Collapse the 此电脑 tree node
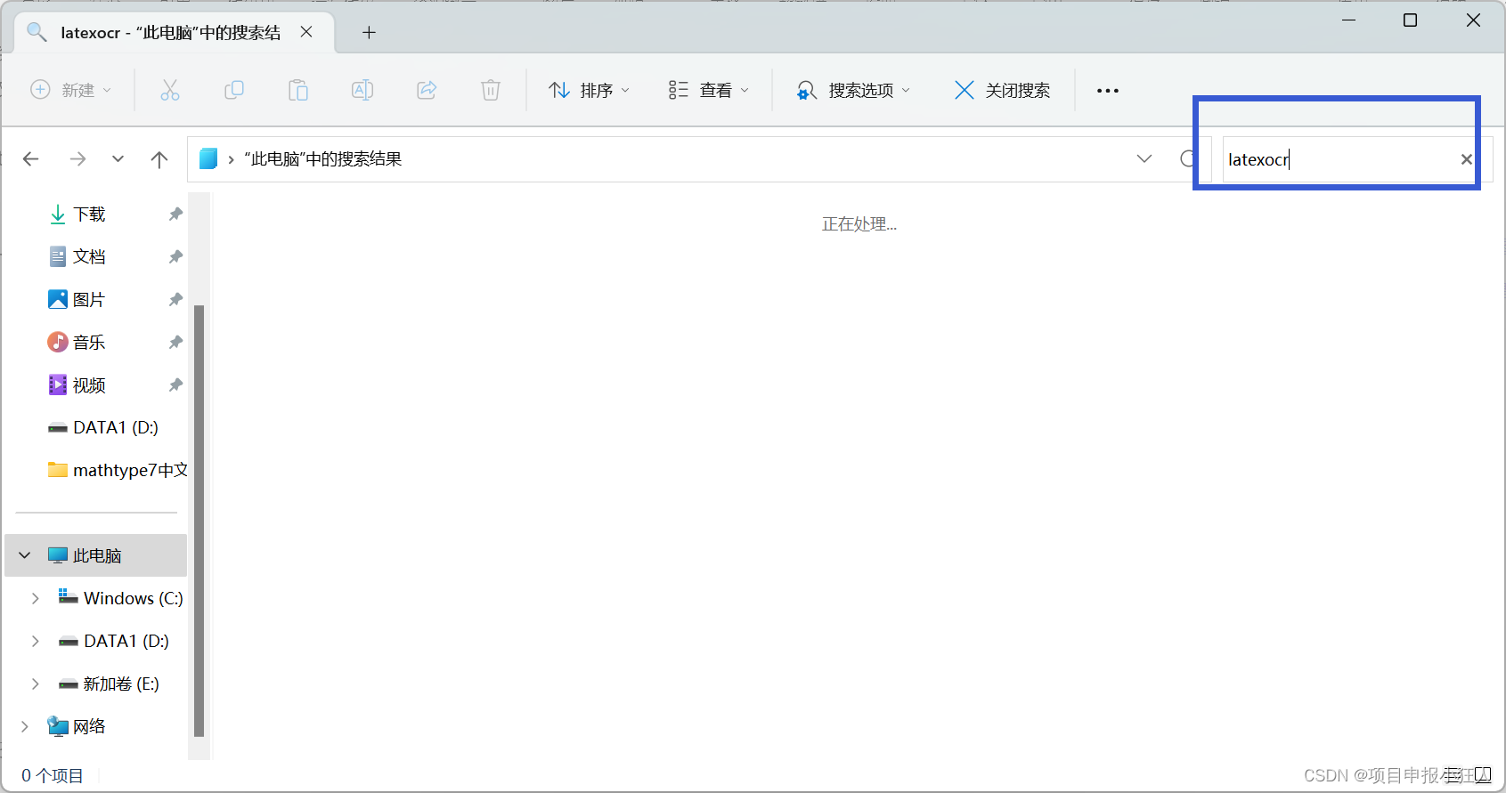The image size is (1506, 793). (x=25, y=555)
